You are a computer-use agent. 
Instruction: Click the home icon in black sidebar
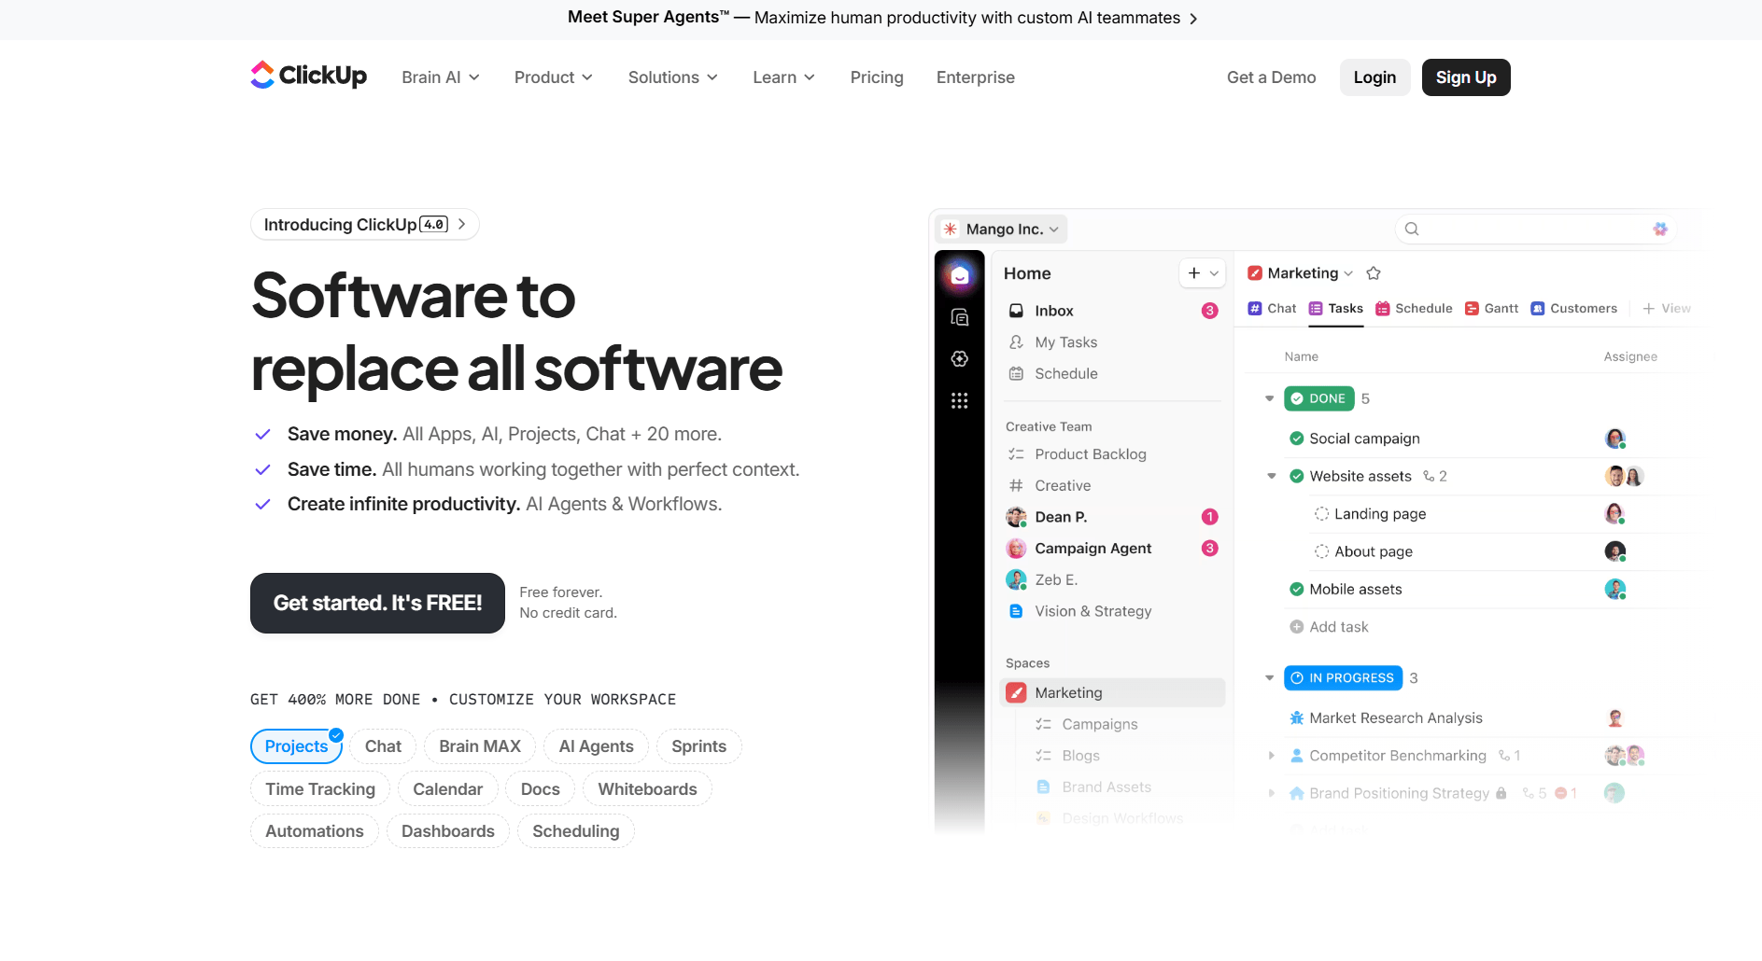point(959,275)
